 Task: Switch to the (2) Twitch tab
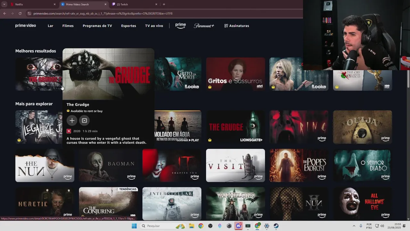(x=135, y=4)
